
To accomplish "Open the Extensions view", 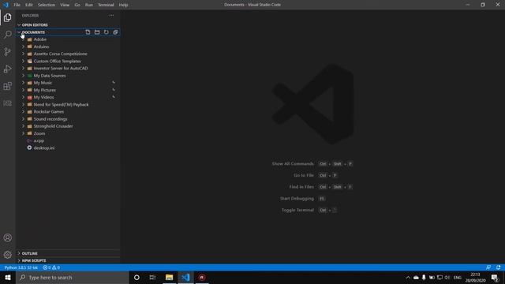I will coord(7,86).
